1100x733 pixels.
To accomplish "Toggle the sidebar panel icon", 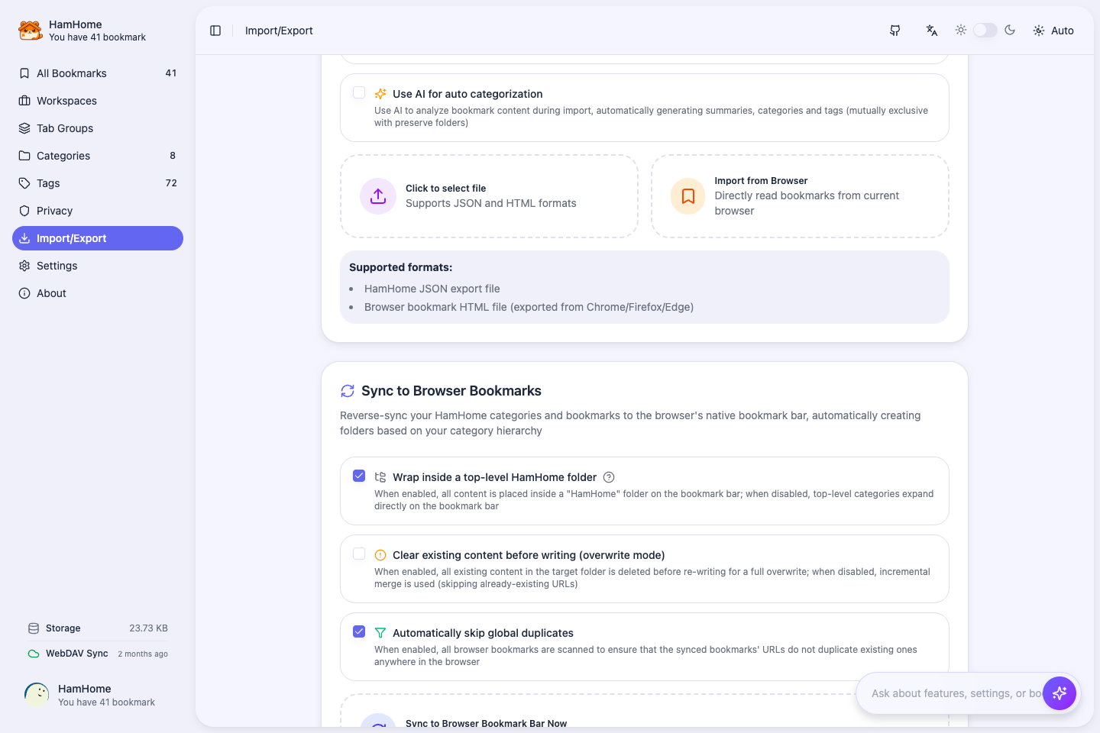I will pos(215,31).
